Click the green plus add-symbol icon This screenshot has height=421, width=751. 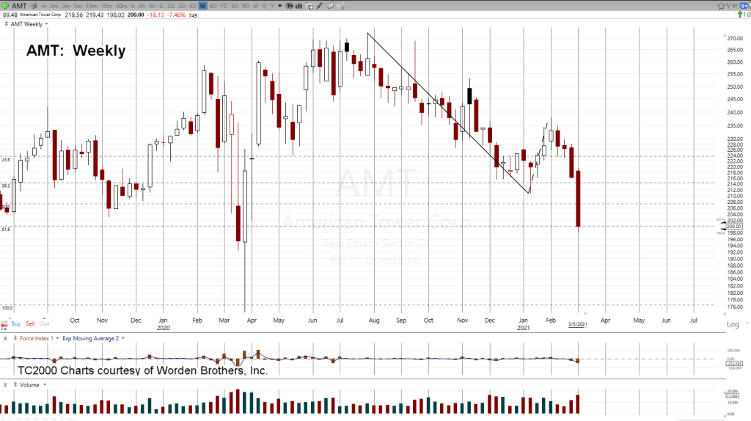pyautogui.click(x=5, y=6)
